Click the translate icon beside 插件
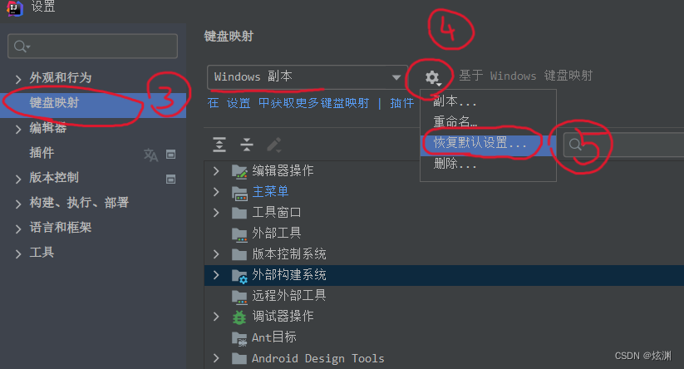The height and width of the screenshot is (369, 684). tap(150, 154)
